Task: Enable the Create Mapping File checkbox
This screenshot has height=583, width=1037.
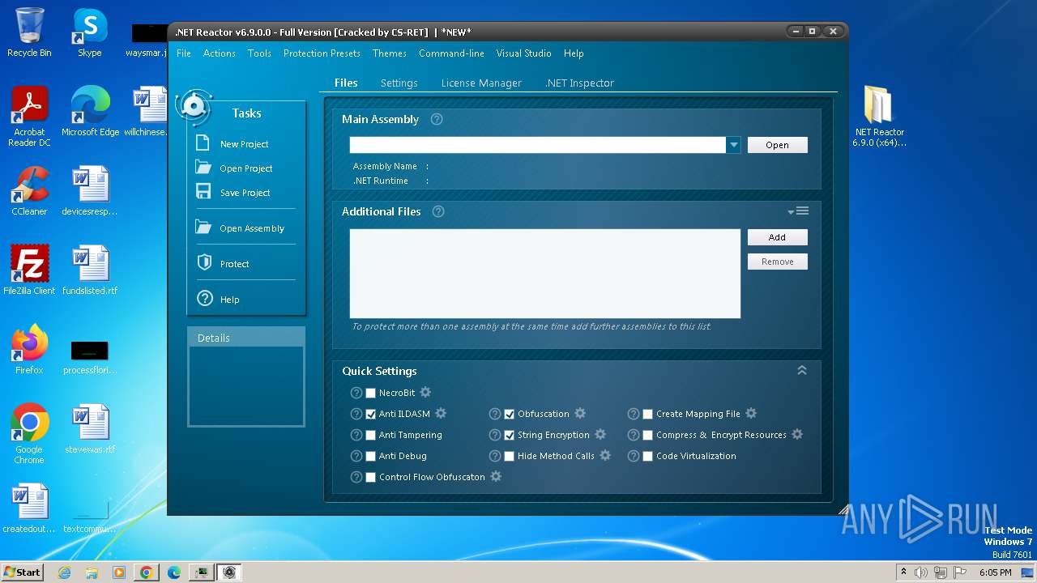Action: click(648, 414)
